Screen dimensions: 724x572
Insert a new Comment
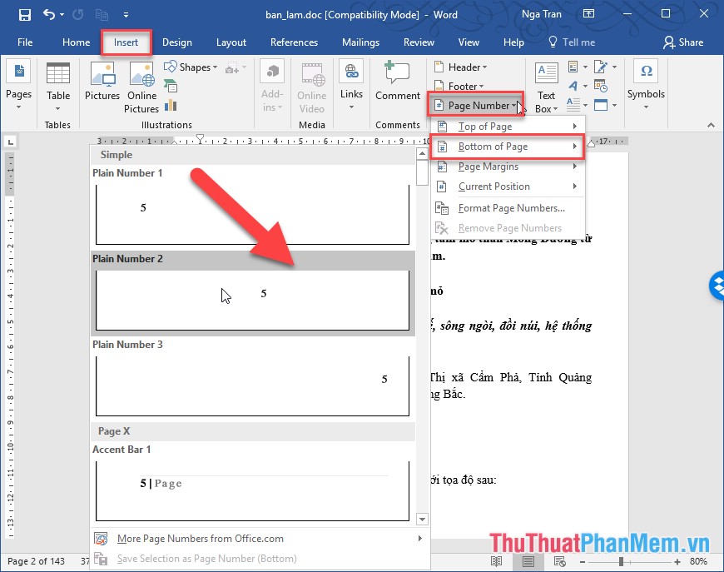(x=398, y=81)
